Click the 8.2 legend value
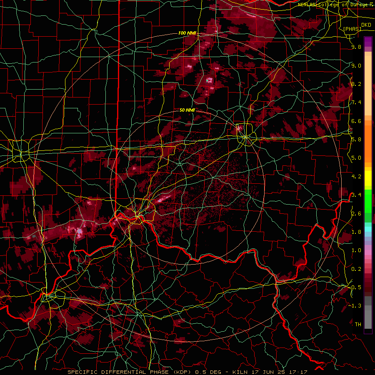375x375 pixels. (356, 84)
